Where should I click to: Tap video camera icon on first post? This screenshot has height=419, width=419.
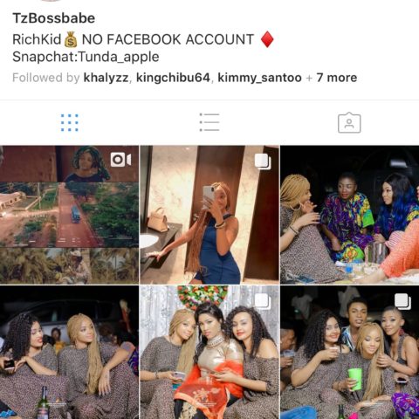point(120,160)
